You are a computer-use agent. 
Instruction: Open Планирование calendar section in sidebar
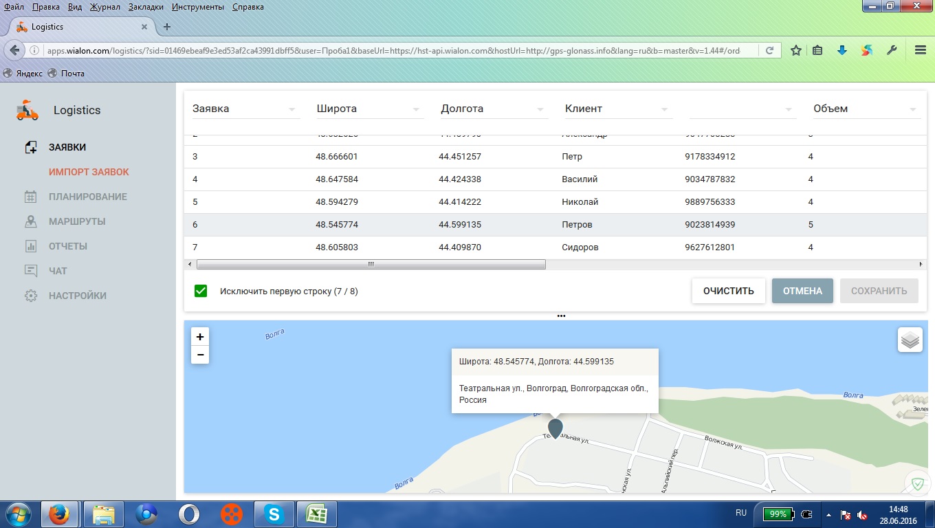coord(87,197)
